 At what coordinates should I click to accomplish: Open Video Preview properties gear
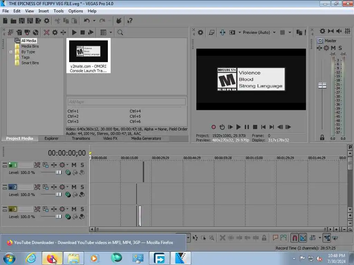tap(200, 32)
